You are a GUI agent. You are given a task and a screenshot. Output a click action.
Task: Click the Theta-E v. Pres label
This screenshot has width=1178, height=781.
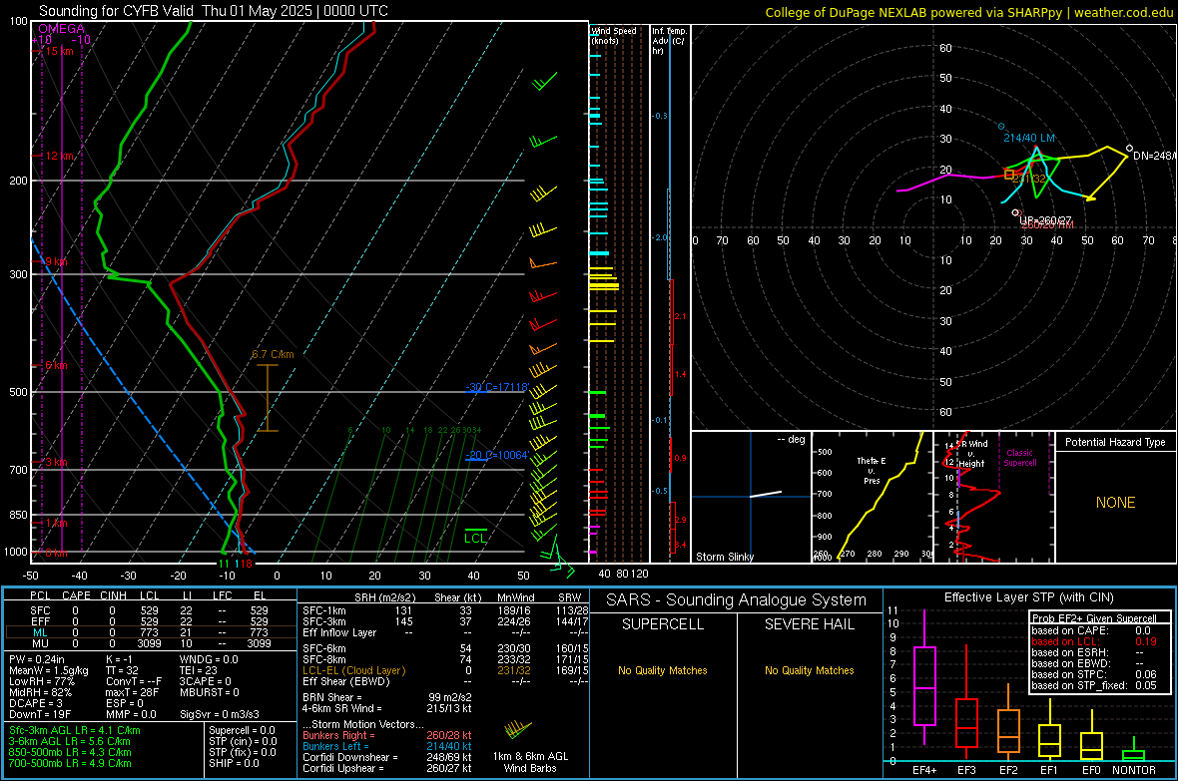(x=872, y=470)
